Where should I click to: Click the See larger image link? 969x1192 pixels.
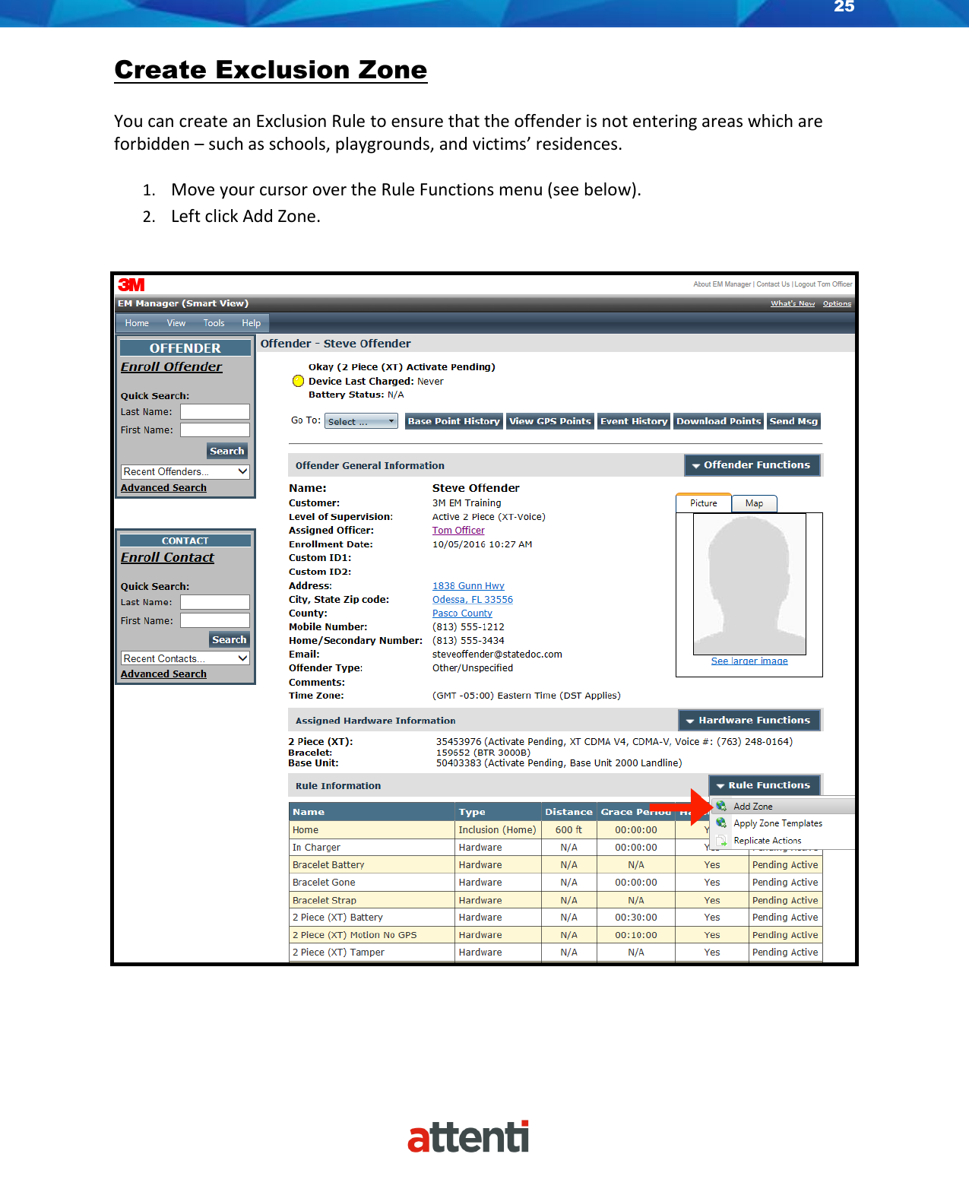[749, 661]
